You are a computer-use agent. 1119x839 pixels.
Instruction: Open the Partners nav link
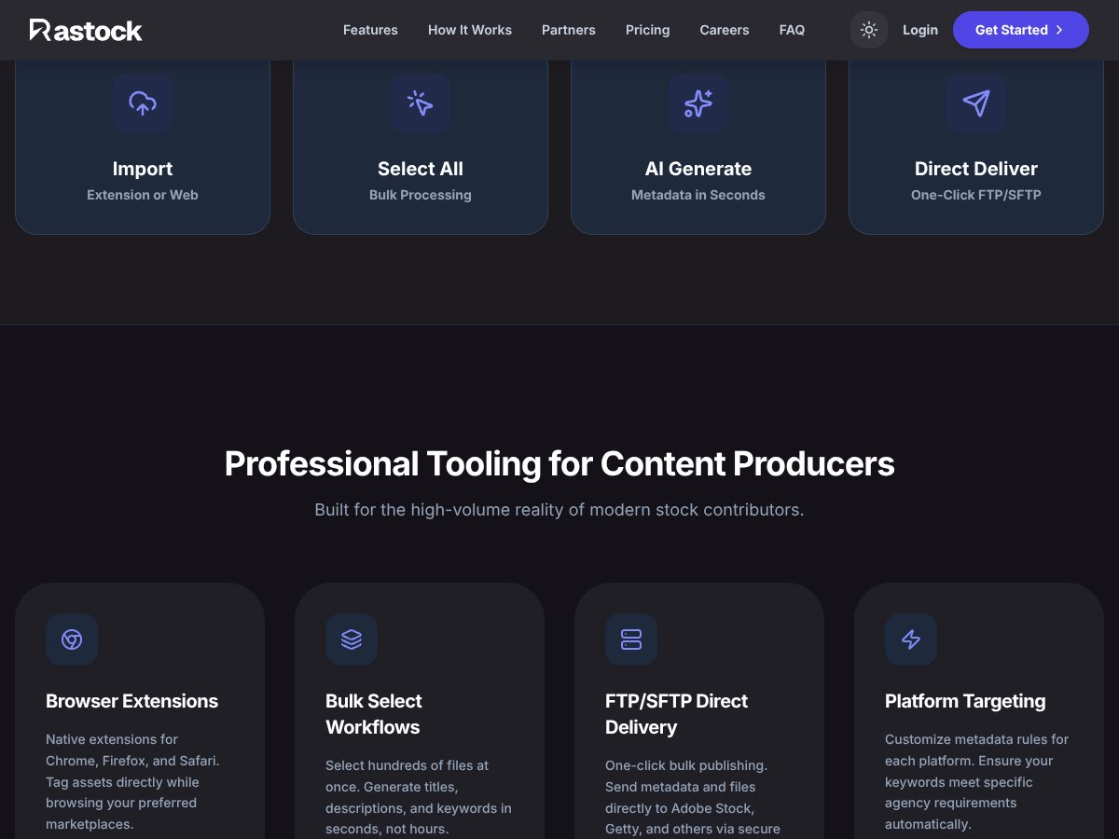[x=569, y=30]
